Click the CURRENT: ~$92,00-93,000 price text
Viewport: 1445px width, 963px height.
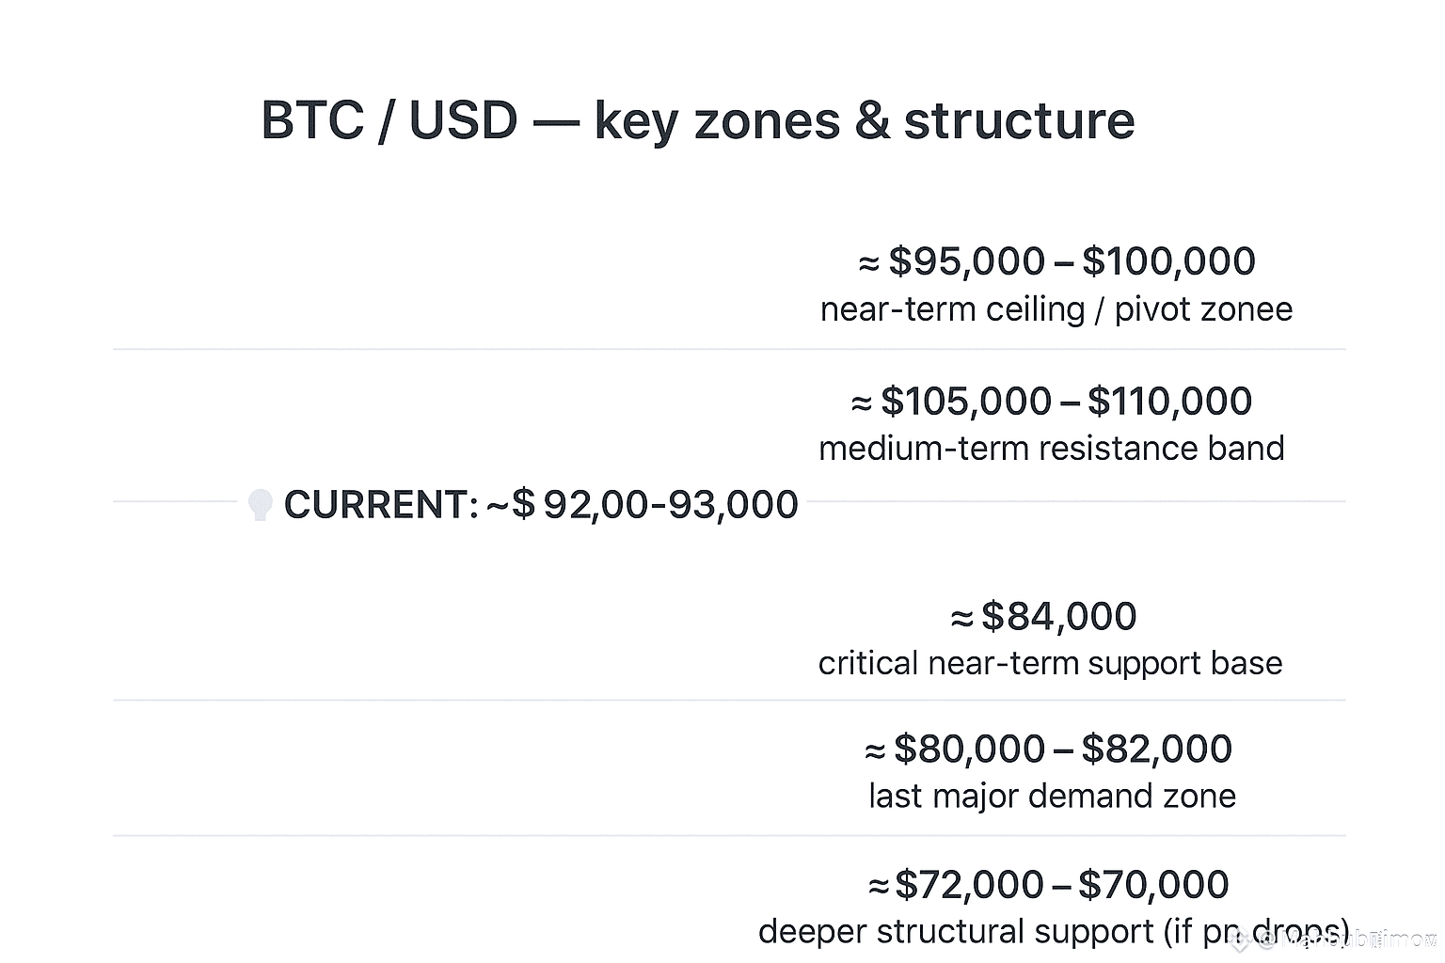tap(541, 505)
